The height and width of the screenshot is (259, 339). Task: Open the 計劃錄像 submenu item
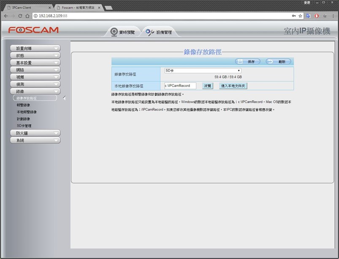pyautogui.click(x=24, y=119)
